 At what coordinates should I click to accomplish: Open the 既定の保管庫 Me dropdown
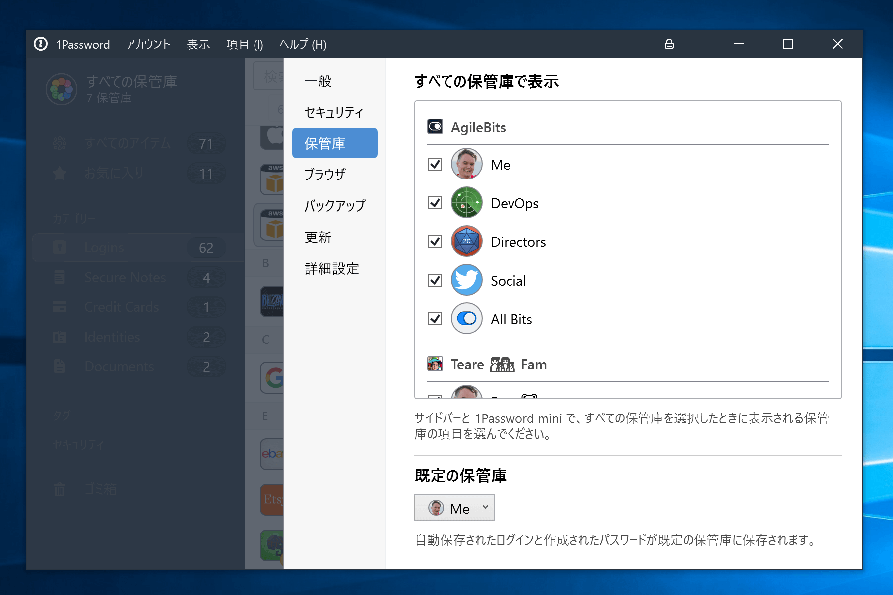pyautogui.click(x=453, y=508)
